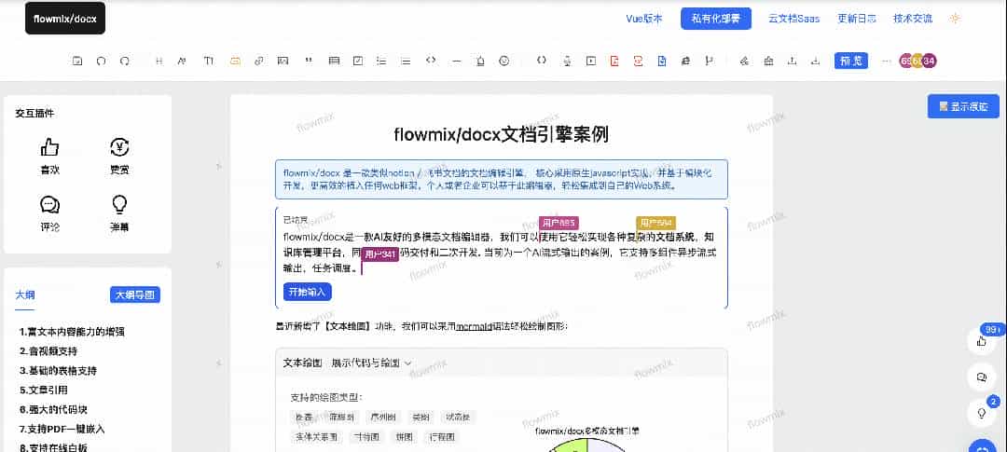This screenshot has width=1007, height=452.
Task: Click the 私有化部署 button
Action: (x=716, y=19)
